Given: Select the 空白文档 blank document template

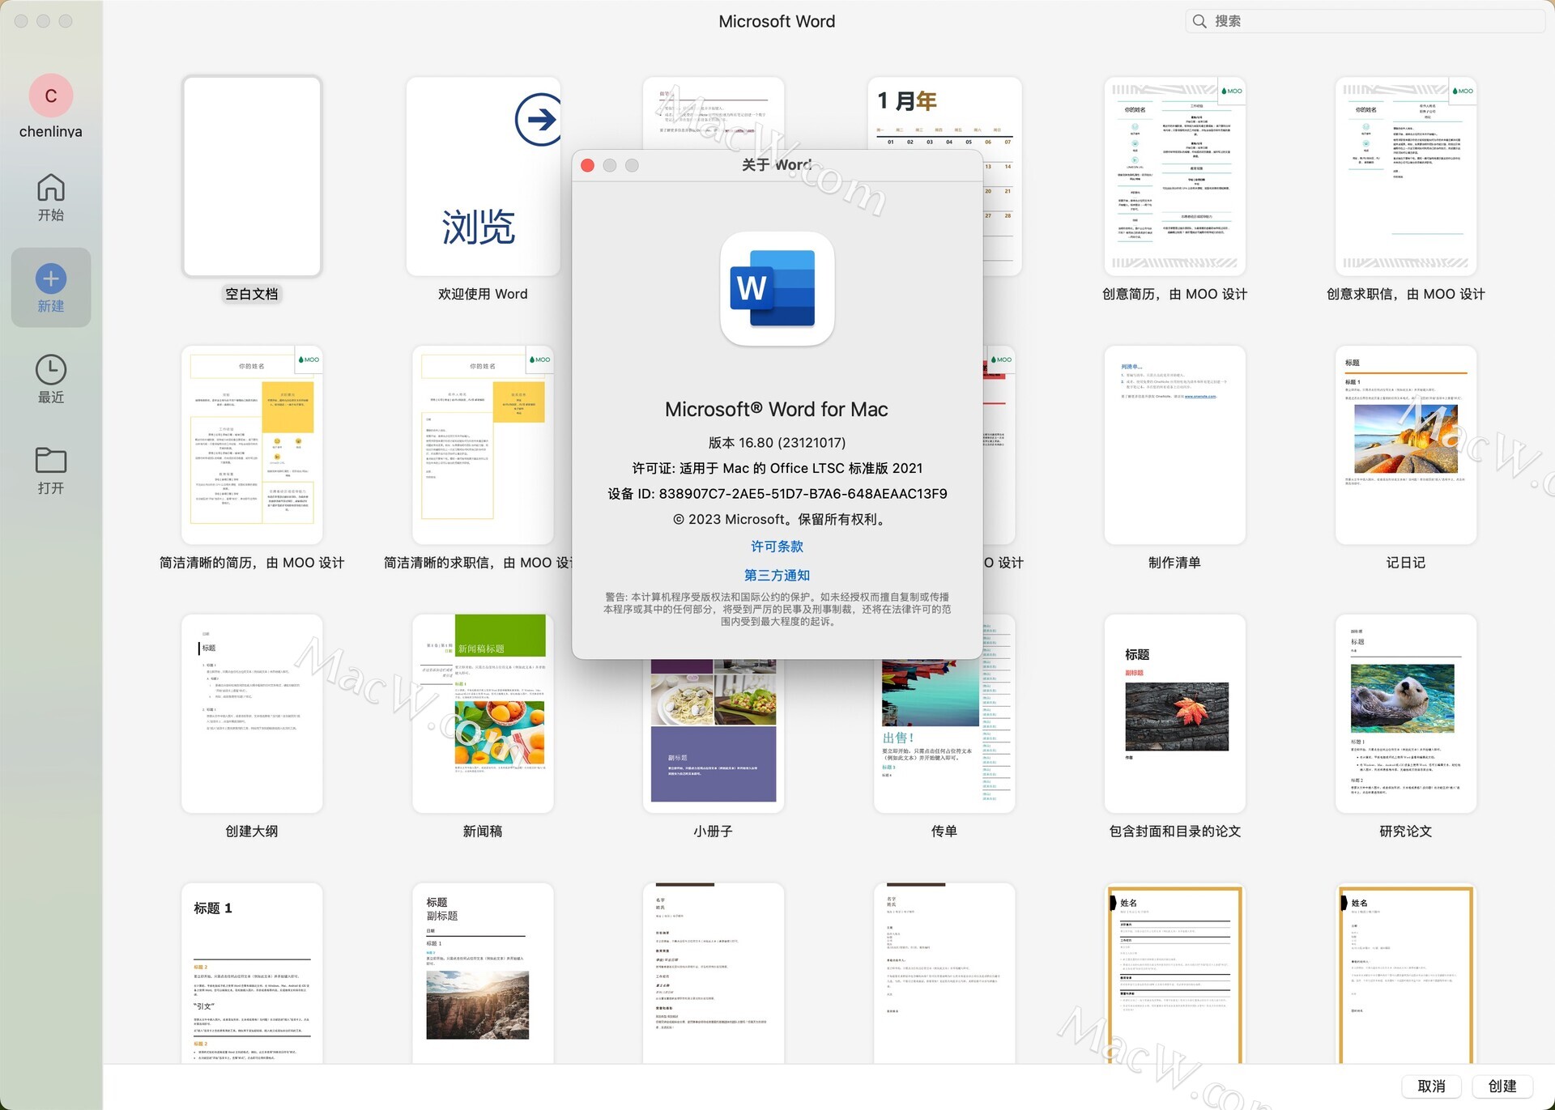Looking at the screenshot, I should coord(252,176).
